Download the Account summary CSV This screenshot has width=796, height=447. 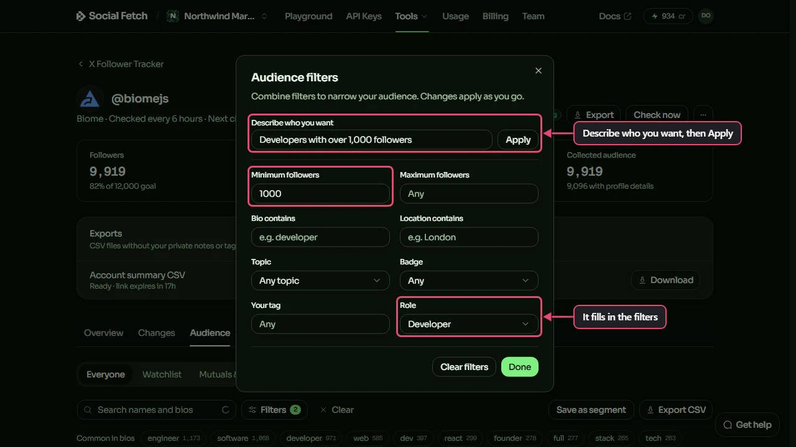[665, 280]
